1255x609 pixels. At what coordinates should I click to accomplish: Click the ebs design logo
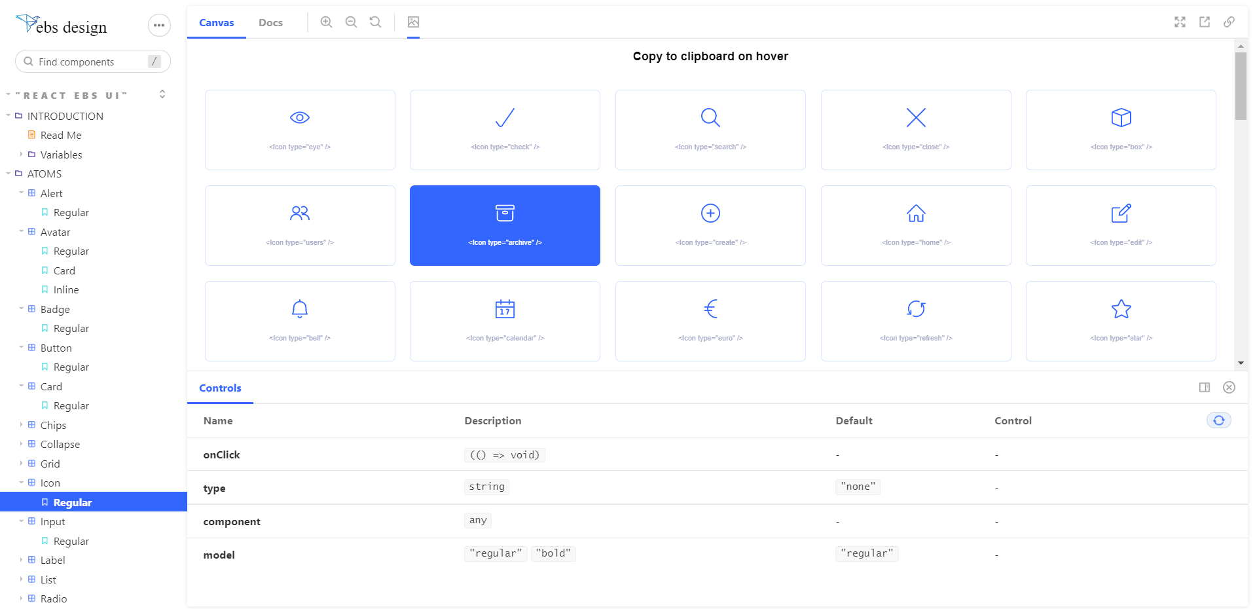coord(61,26)
